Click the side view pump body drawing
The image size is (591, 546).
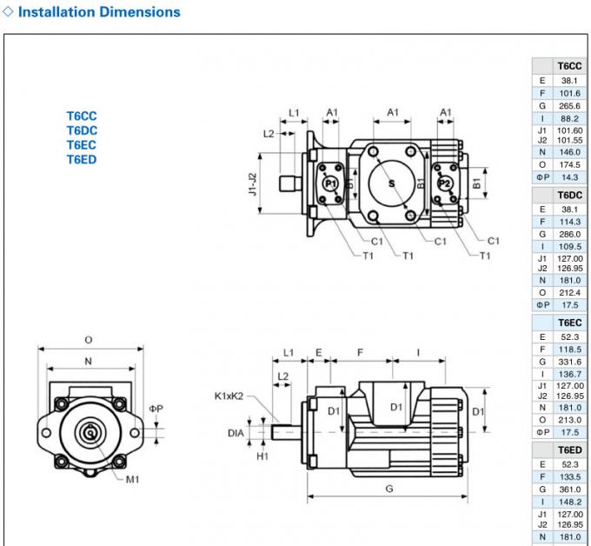click(x=370, y=429)
